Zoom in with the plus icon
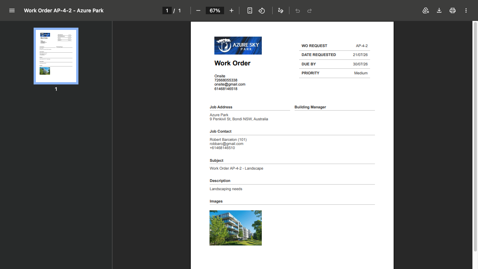 pyautogui.click(x=232, y=10)
